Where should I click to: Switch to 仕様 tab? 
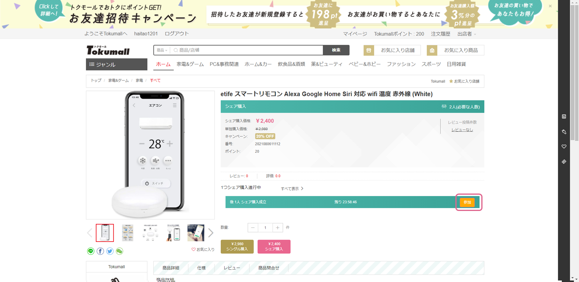click(x=201, y=268)
